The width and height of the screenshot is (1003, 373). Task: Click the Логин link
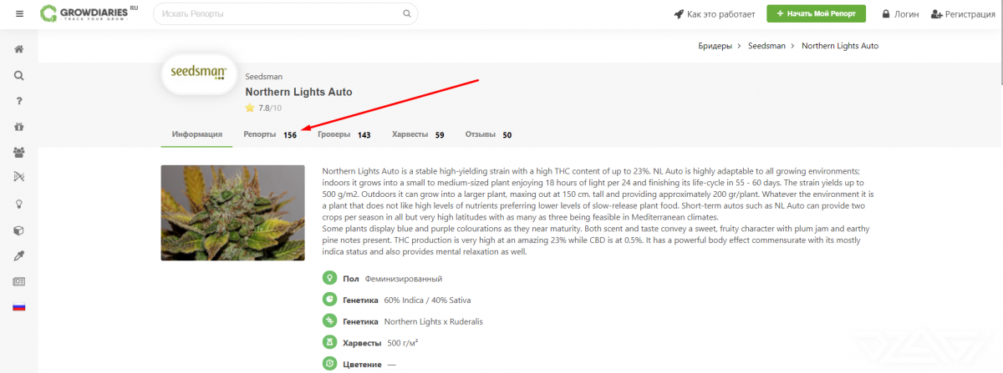[x=899, y=14]
